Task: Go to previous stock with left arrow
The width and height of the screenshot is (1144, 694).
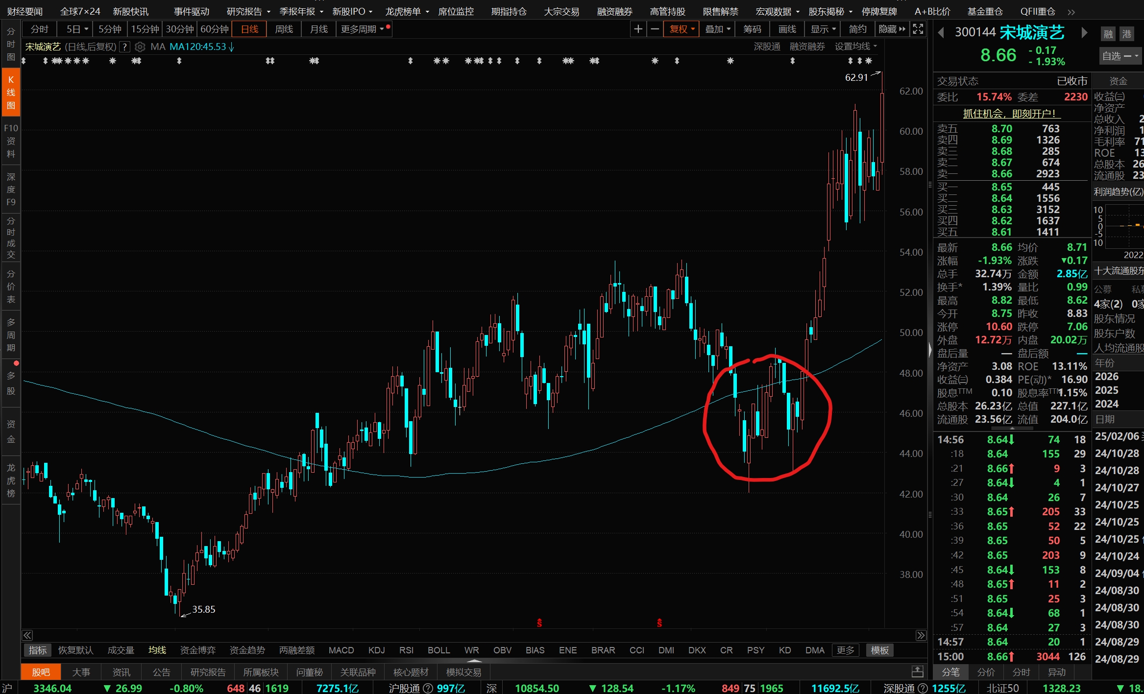Action: pos(941,33)
